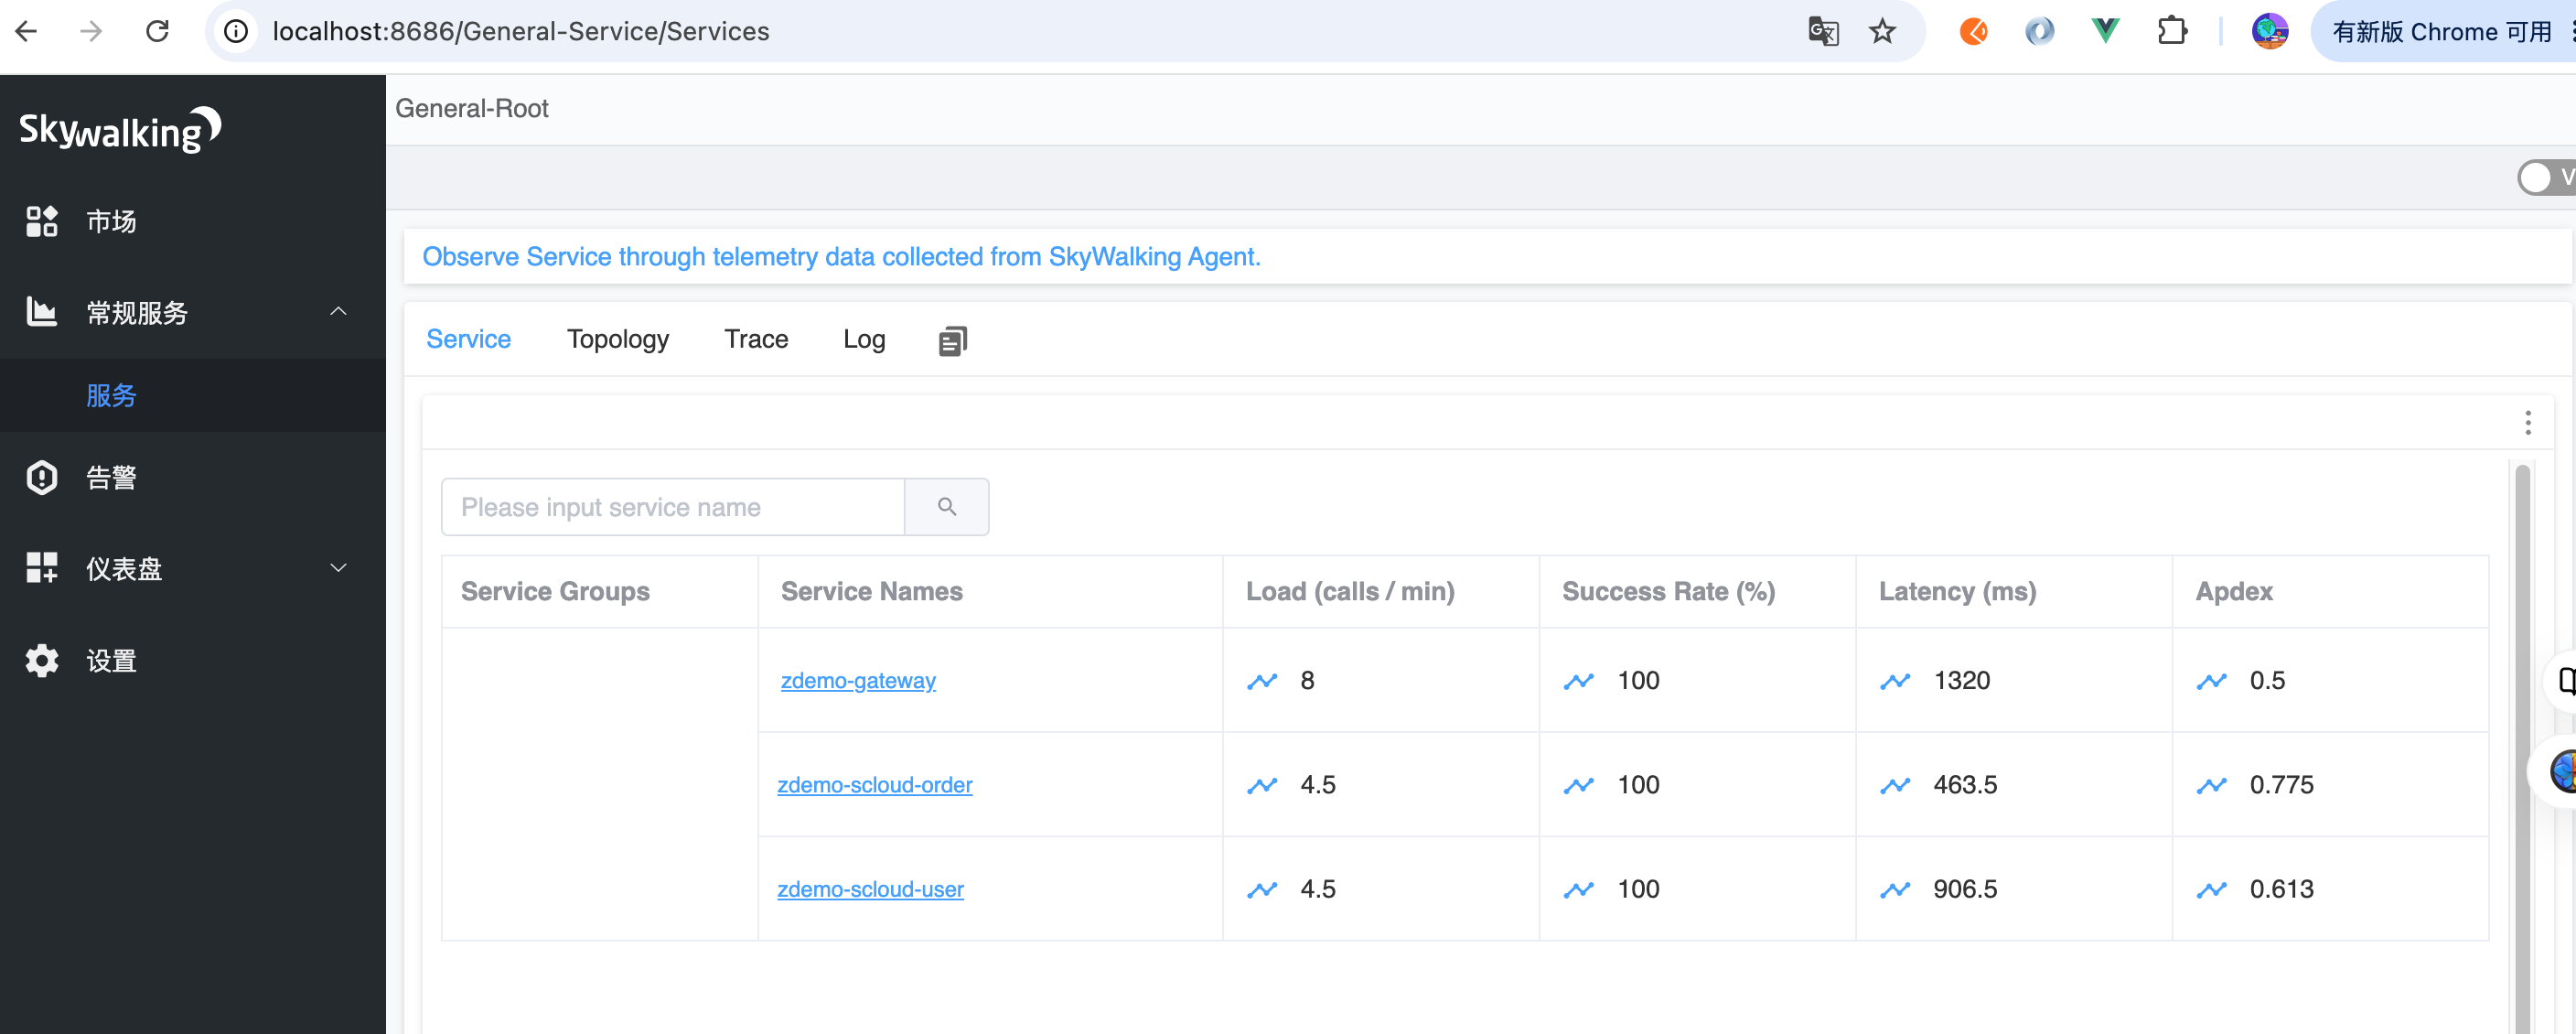Viewport: 2576px width, 1034px height.
Task: Click the Observe Service description text
Action: 840,256
